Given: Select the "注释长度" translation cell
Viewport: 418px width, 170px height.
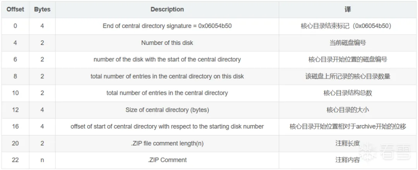Looking at the screenshot, I should coord(348,143).
